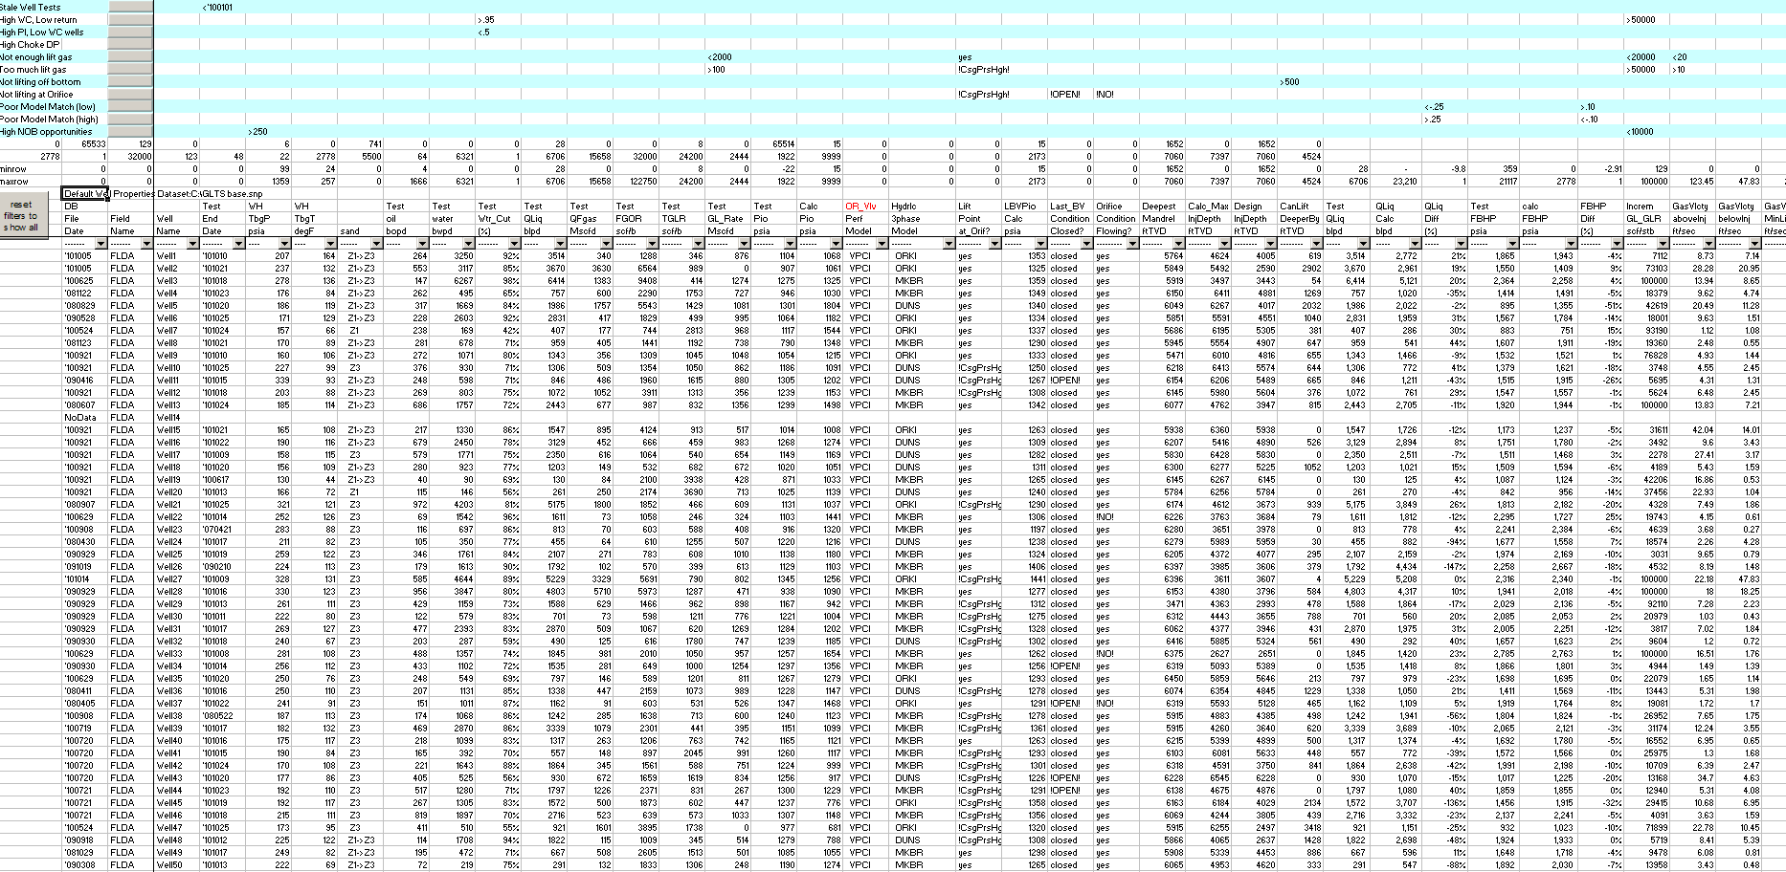
Task: Open the DB File Date filter dropdown
Action: [x=101, y=244]
